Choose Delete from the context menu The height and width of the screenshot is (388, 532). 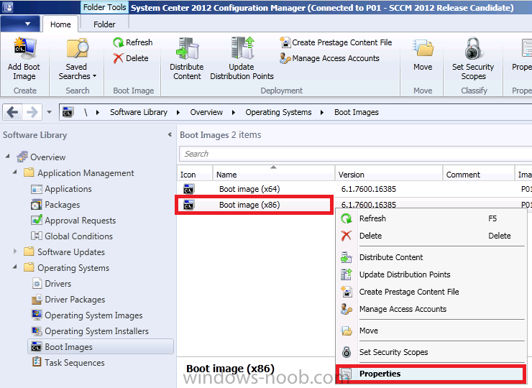[431, 236]
